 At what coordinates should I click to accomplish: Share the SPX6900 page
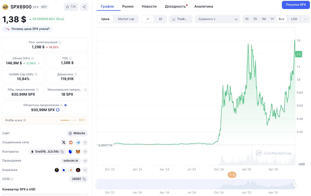click(x=84, y=7)
